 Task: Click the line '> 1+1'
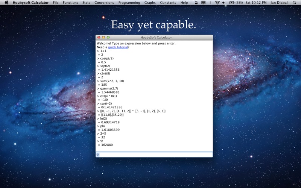[x=102, y=51]
